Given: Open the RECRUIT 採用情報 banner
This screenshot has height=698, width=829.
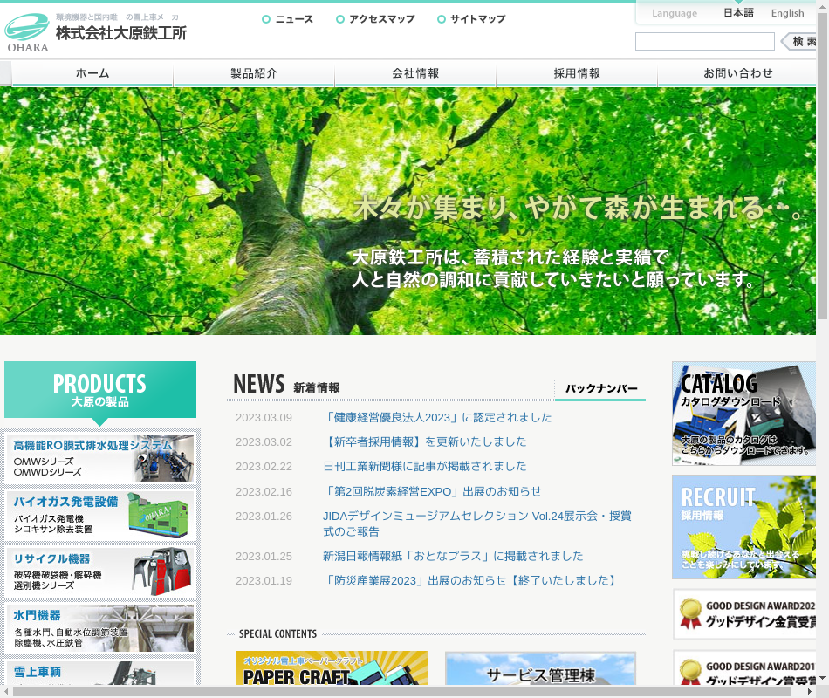Looking at the screenshot, I should point(743,527).
